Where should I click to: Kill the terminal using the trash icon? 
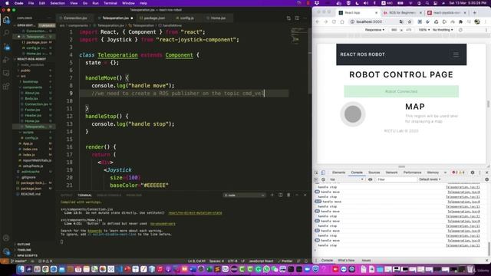[x=288, y=195]
